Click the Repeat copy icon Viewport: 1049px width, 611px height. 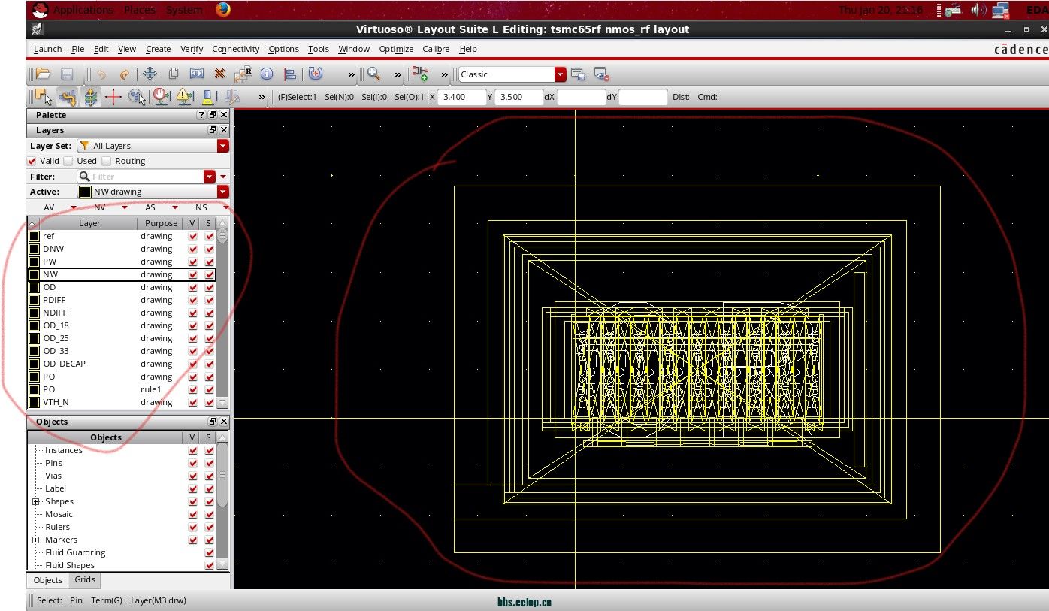click(x=243, y=74)
